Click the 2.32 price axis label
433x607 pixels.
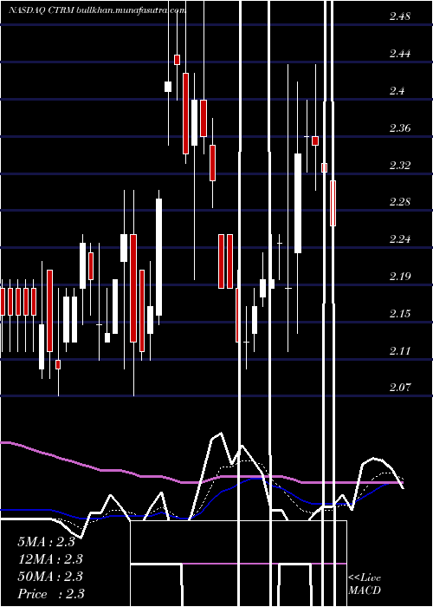[x=400, y=166]
